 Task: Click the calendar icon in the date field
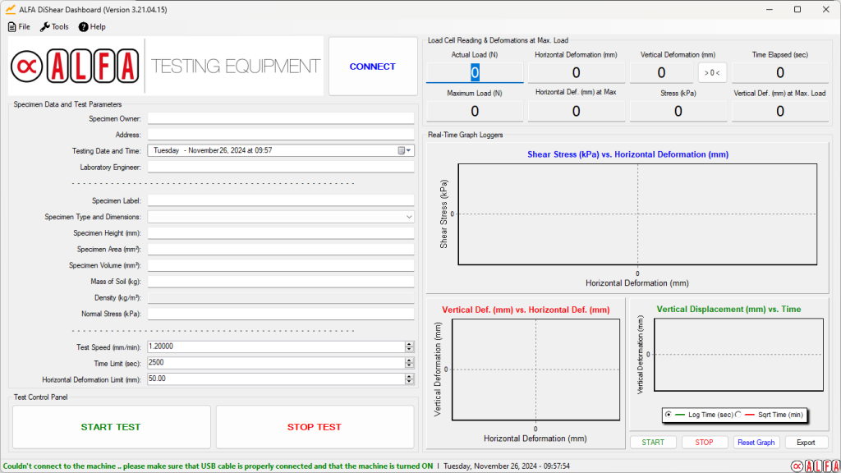(402, 151)
